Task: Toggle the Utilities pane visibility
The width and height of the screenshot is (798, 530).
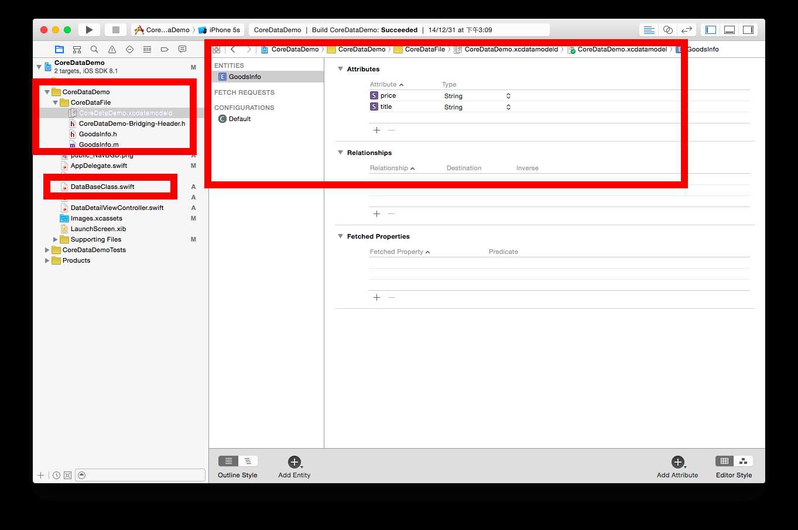Action: pos(748,30)
